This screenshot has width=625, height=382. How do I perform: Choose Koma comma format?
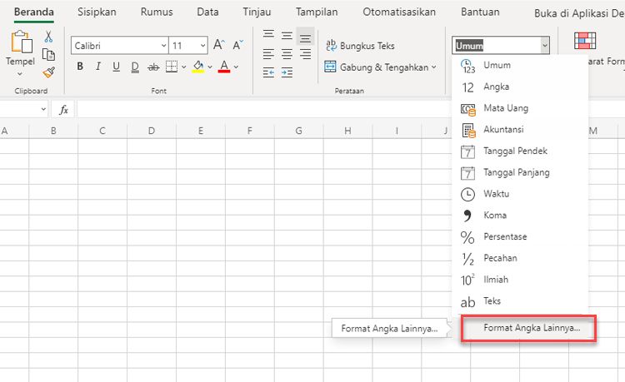[x=520, y=216]
